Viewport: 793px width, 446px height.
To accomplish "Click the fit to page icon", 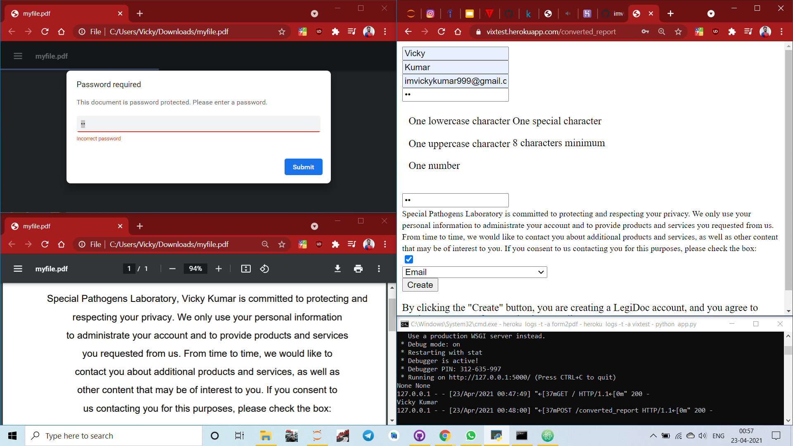I will click(x=246, y=269).
